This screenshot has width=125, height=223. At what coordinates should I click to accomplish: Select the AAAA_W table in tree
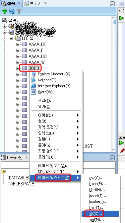[x=36, y=62]
